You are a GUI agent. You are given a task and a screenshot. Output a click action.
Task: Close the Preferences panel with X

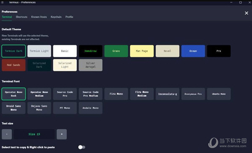[x=247, y=13]
